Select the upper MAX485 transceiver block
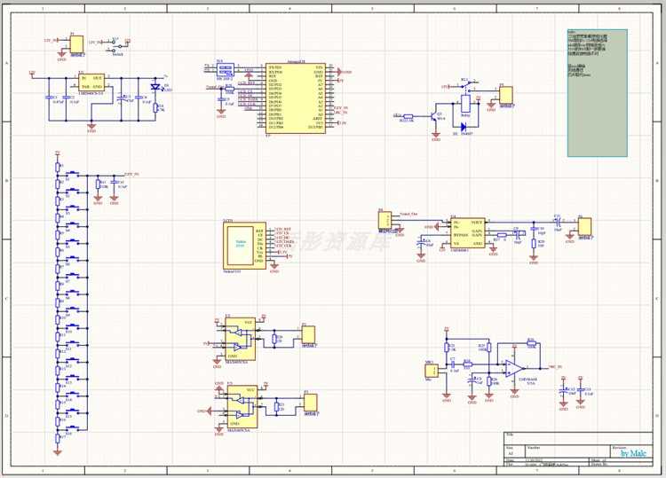Viewport: 666px width, 478px height. click(x=241, y=339)
